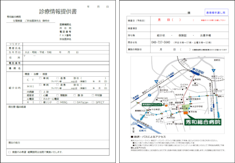Tick the MRI row 単純 checkbox

[40, 85]
